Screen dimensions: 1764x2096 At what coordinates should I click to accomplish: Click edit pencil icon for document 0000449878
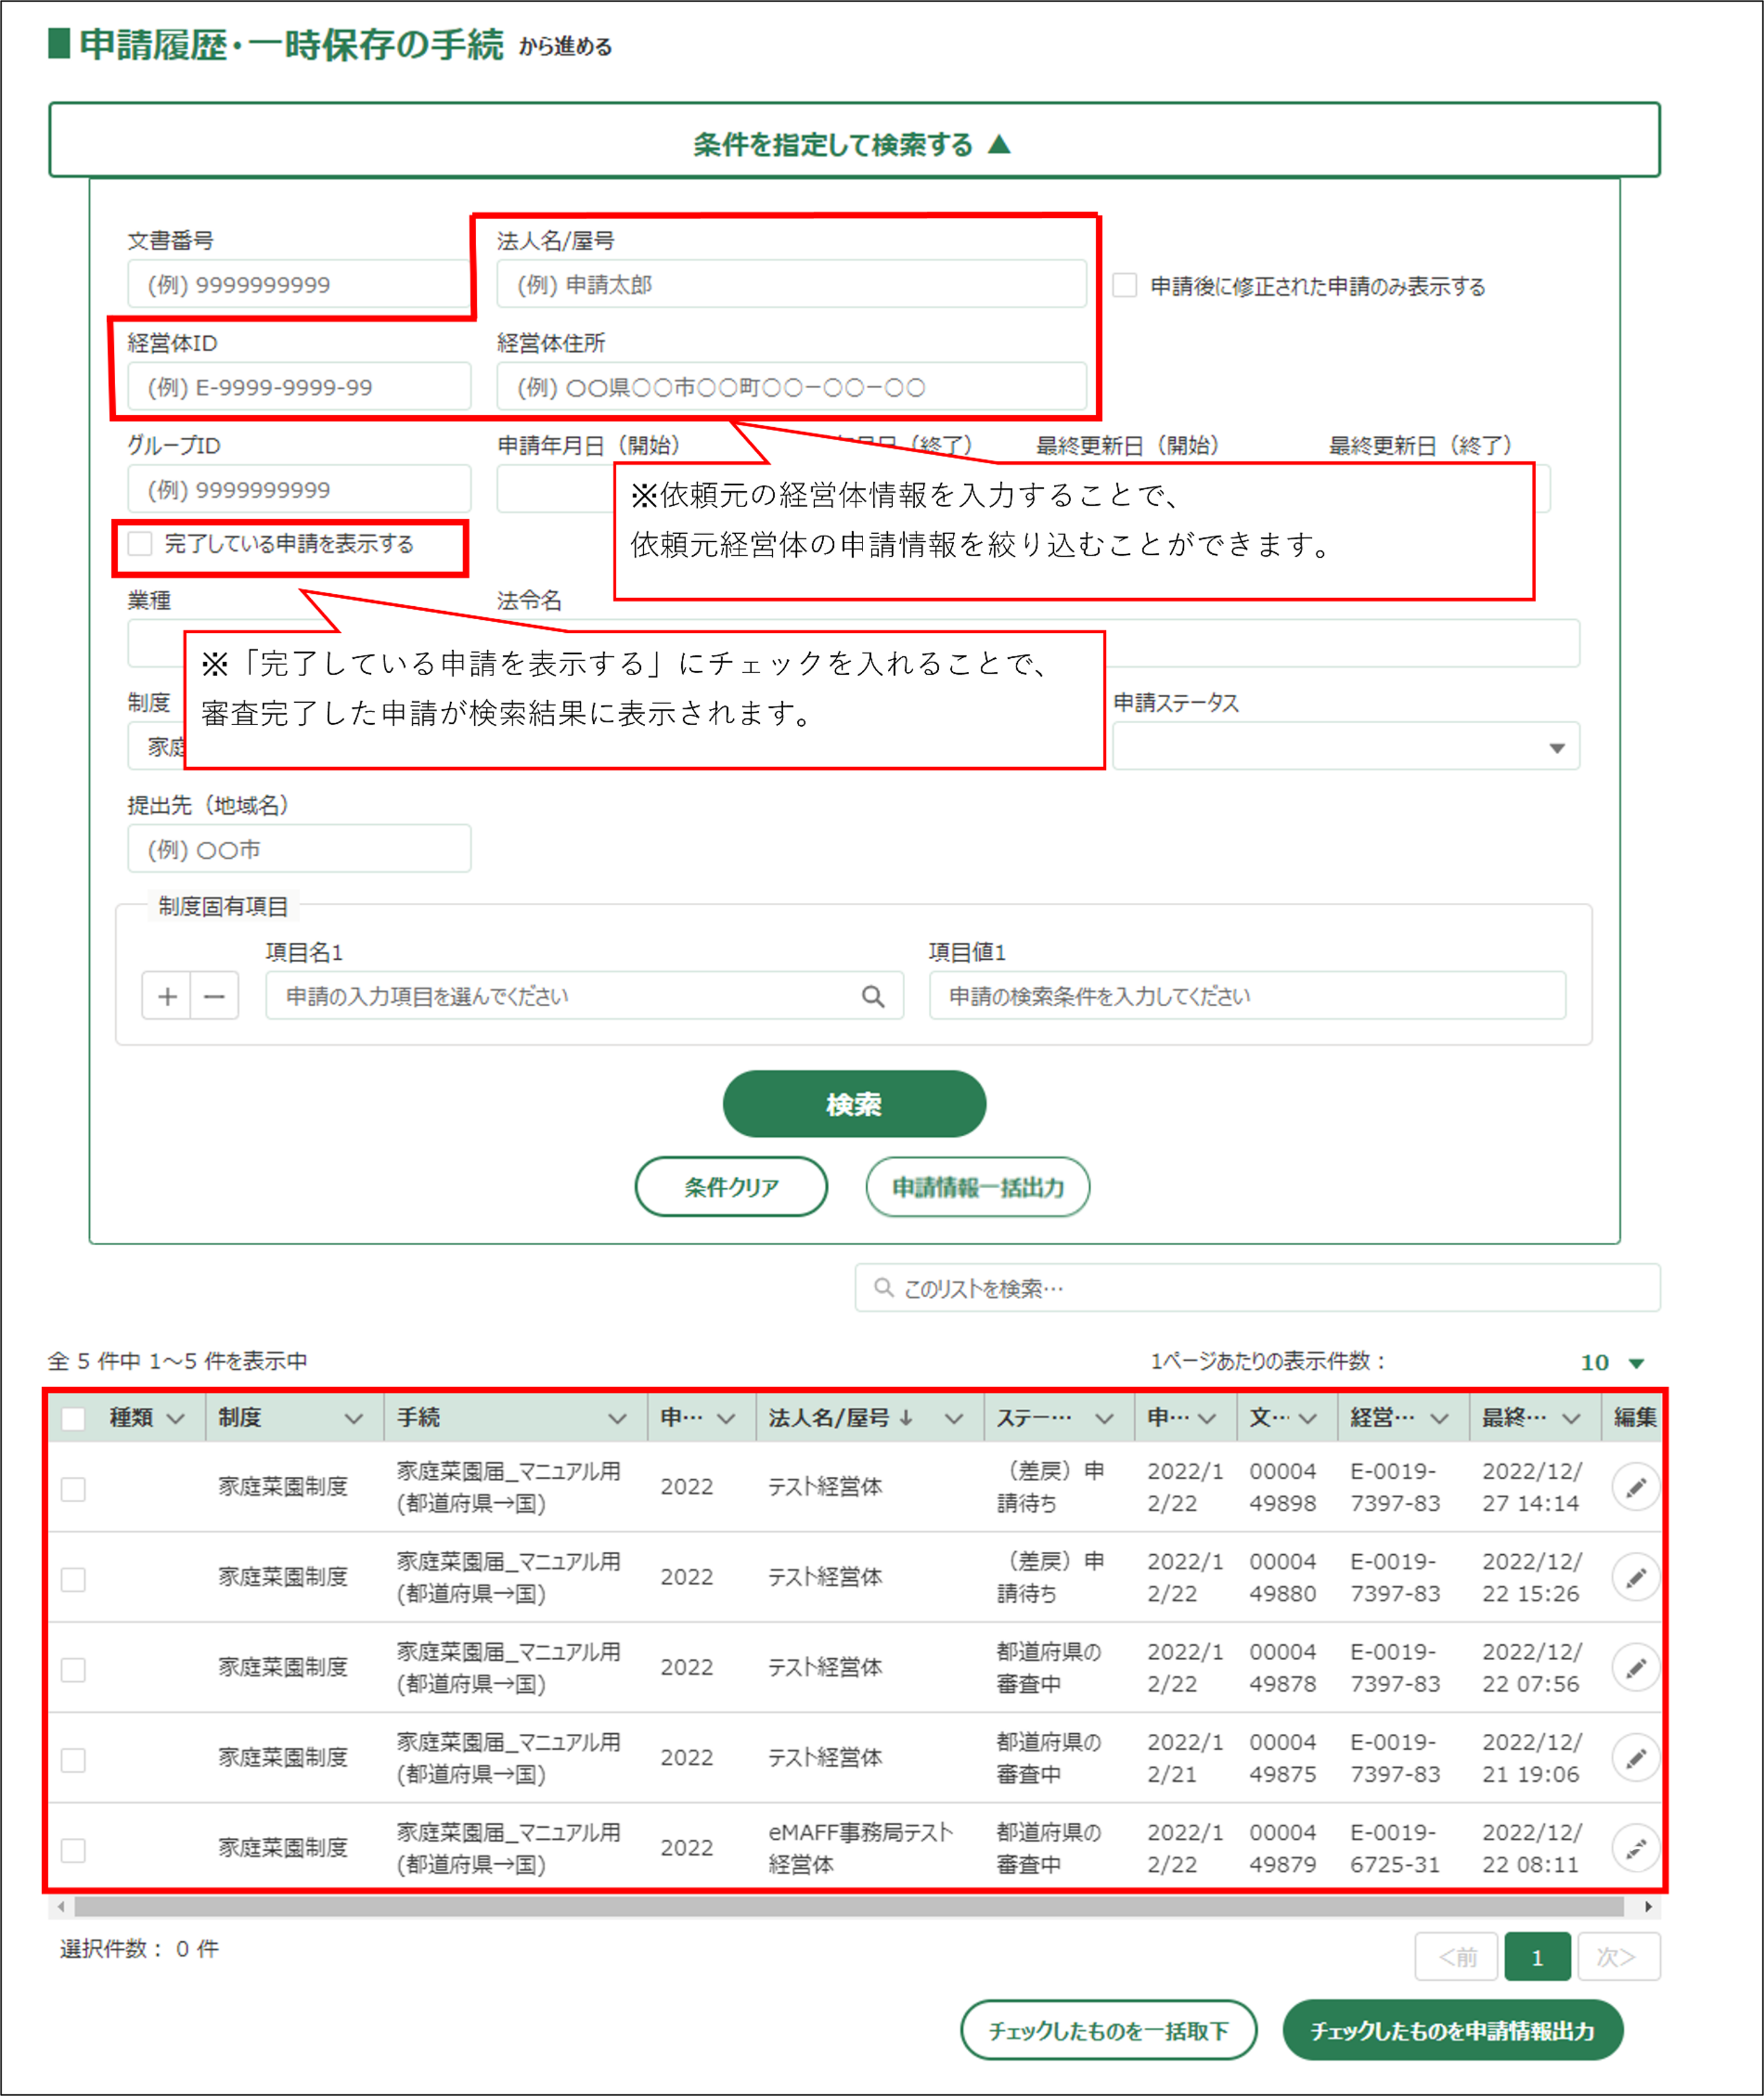pos(1635,1667)
